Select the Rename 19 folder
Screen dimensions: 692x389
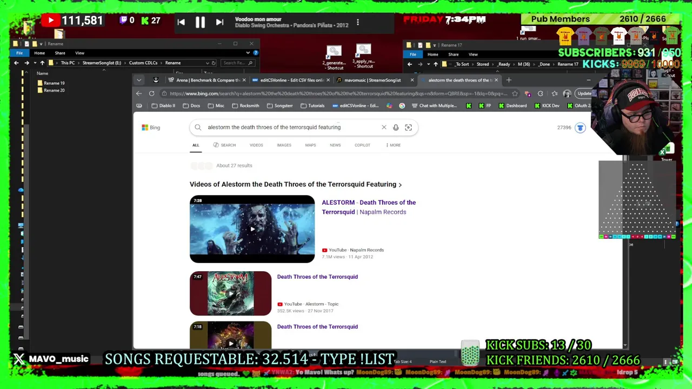coord(51,83)
